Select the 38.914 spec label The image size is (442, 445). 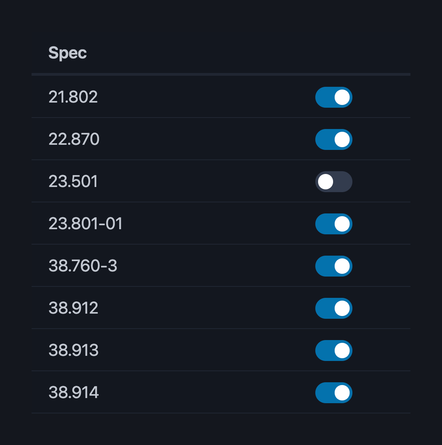(x=74, y=393)
